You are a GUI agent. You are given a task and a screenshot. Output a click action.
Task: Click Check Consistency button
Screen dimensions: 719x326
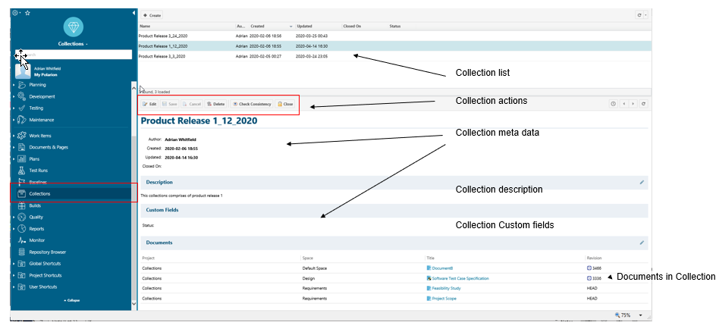(252, 104)
